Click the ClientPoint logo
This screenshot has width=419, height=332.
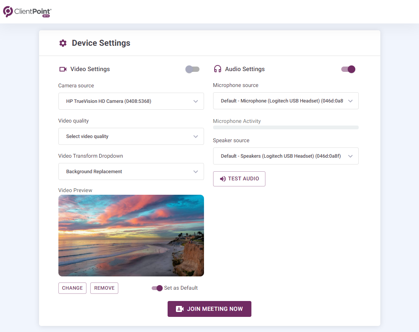[27, 12]
